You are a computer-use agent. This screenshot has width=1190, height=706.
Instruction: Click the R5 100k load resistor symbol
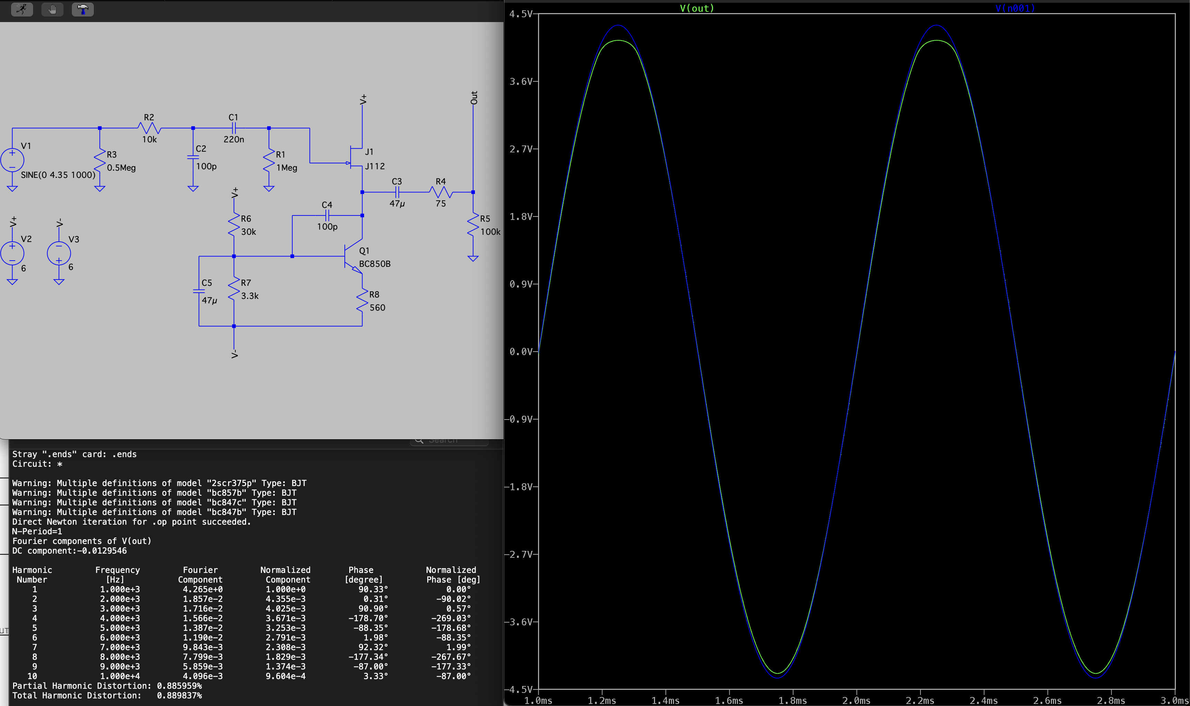click(473, 224)
